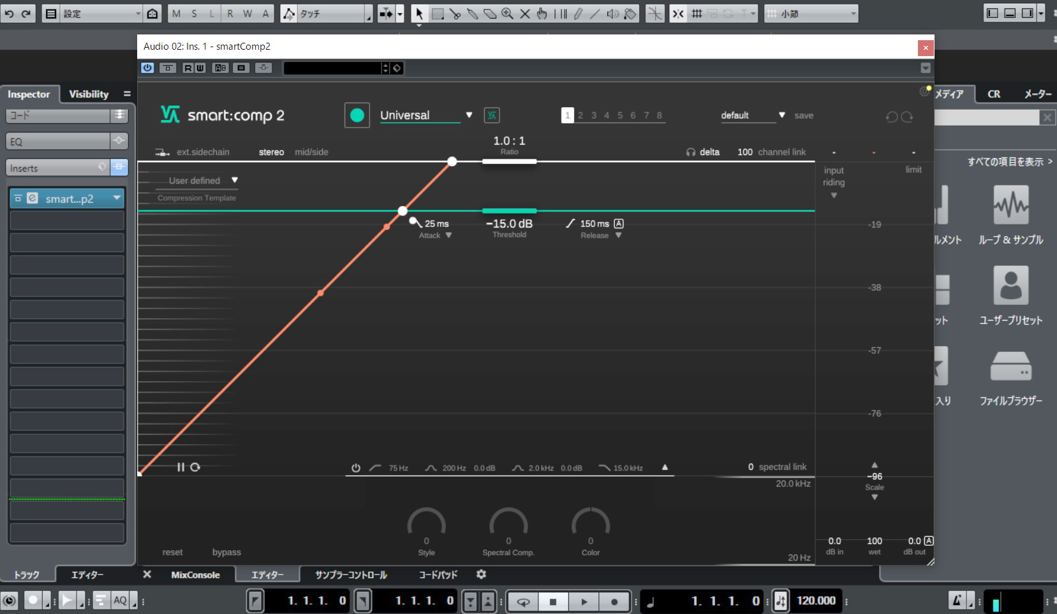Toggle sidechain filter power button
Screen dimensions: 1057x614
(x=356, y=468)
